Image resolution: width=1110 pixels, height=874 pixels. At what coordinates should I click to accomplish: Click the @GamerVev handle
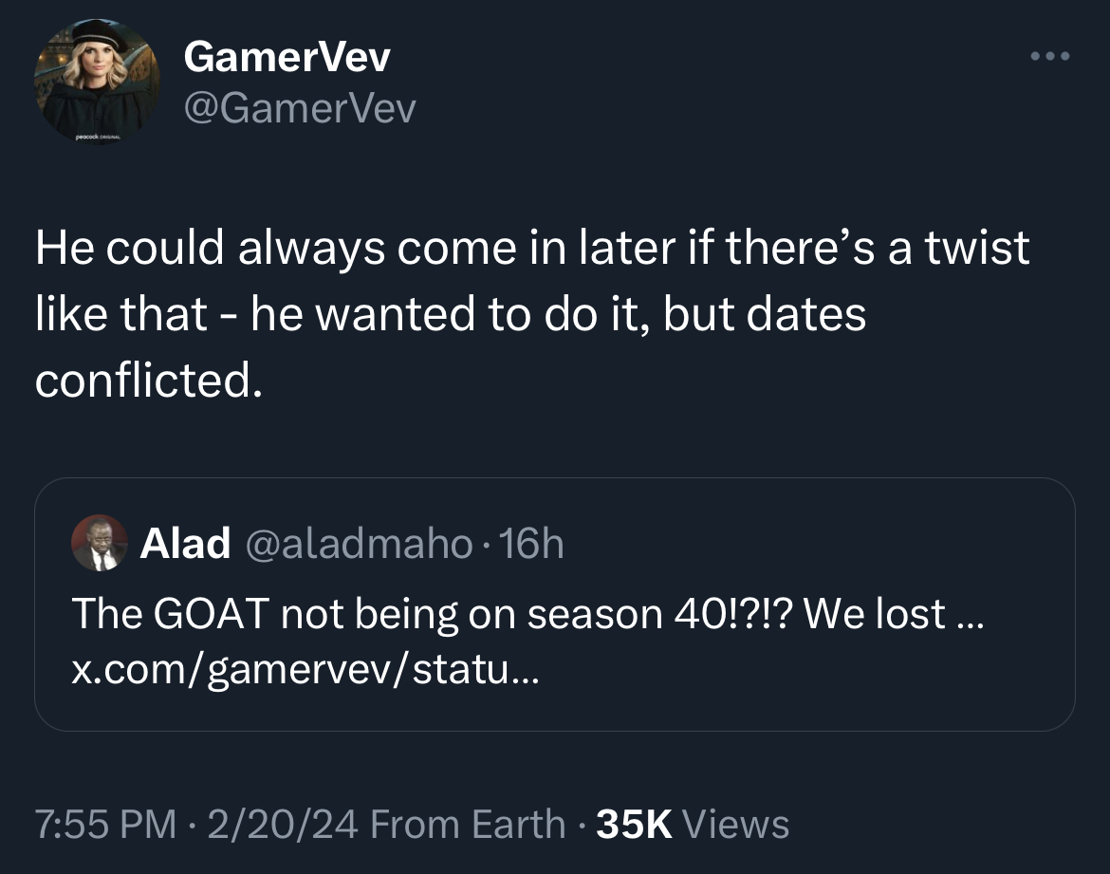click(x=300, y=108)
